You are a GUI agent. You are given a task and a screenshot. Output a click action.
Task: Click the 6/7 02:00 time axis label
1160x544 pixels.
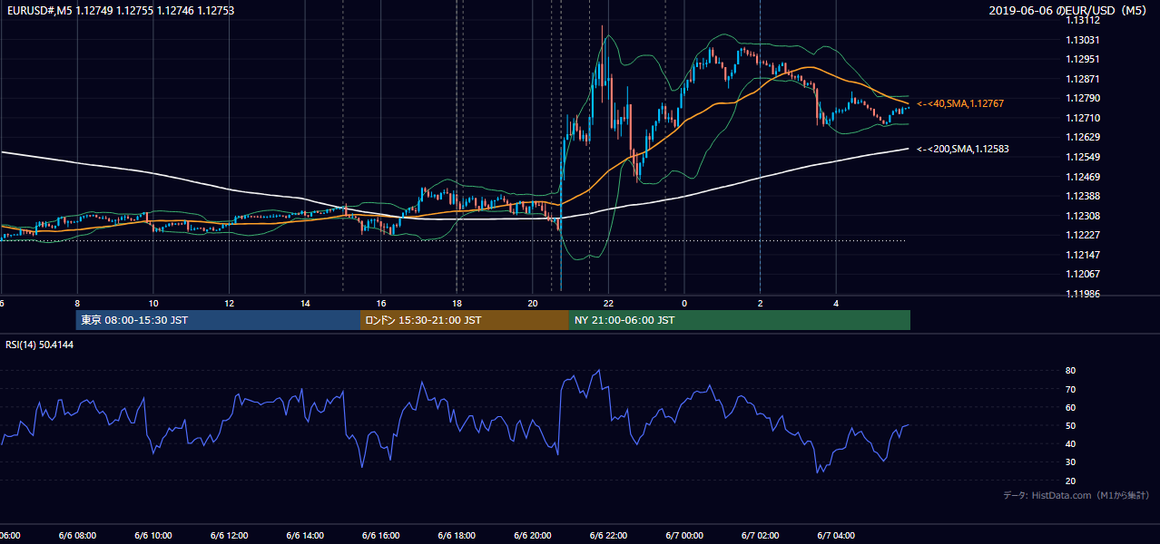pos(761,536)
